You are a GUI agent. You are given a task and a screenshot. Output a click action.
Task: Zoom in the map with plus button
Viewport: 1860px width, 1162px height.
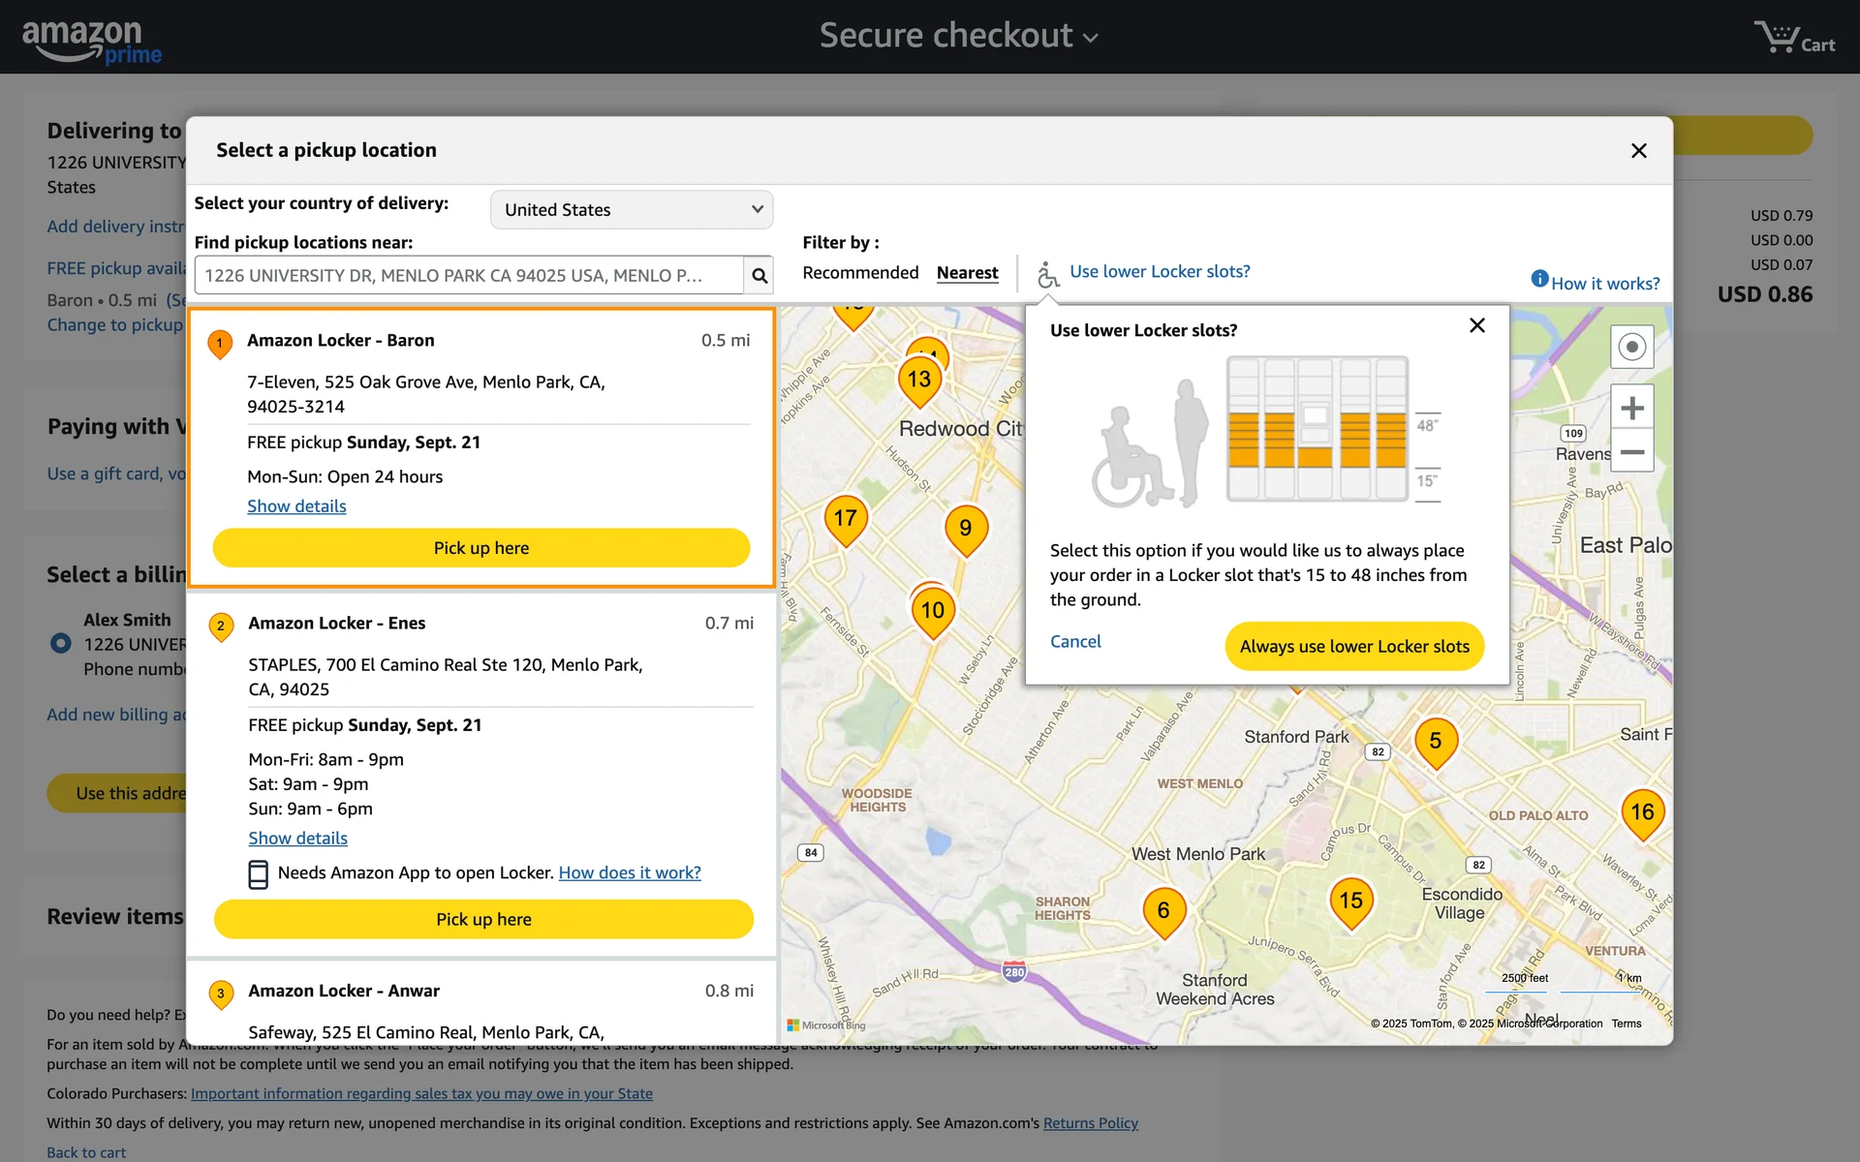point(1631,408)
